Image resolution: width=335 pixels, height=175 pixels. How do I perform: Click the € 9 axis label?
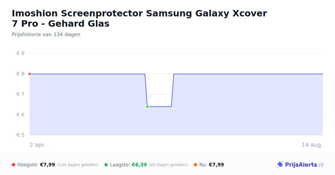[20, 53]
